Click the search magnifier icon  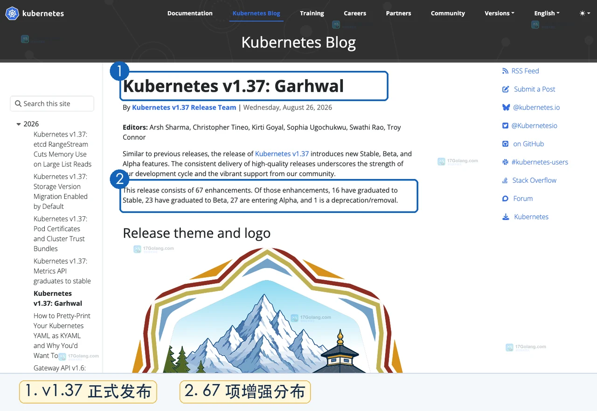pos(18,103)
